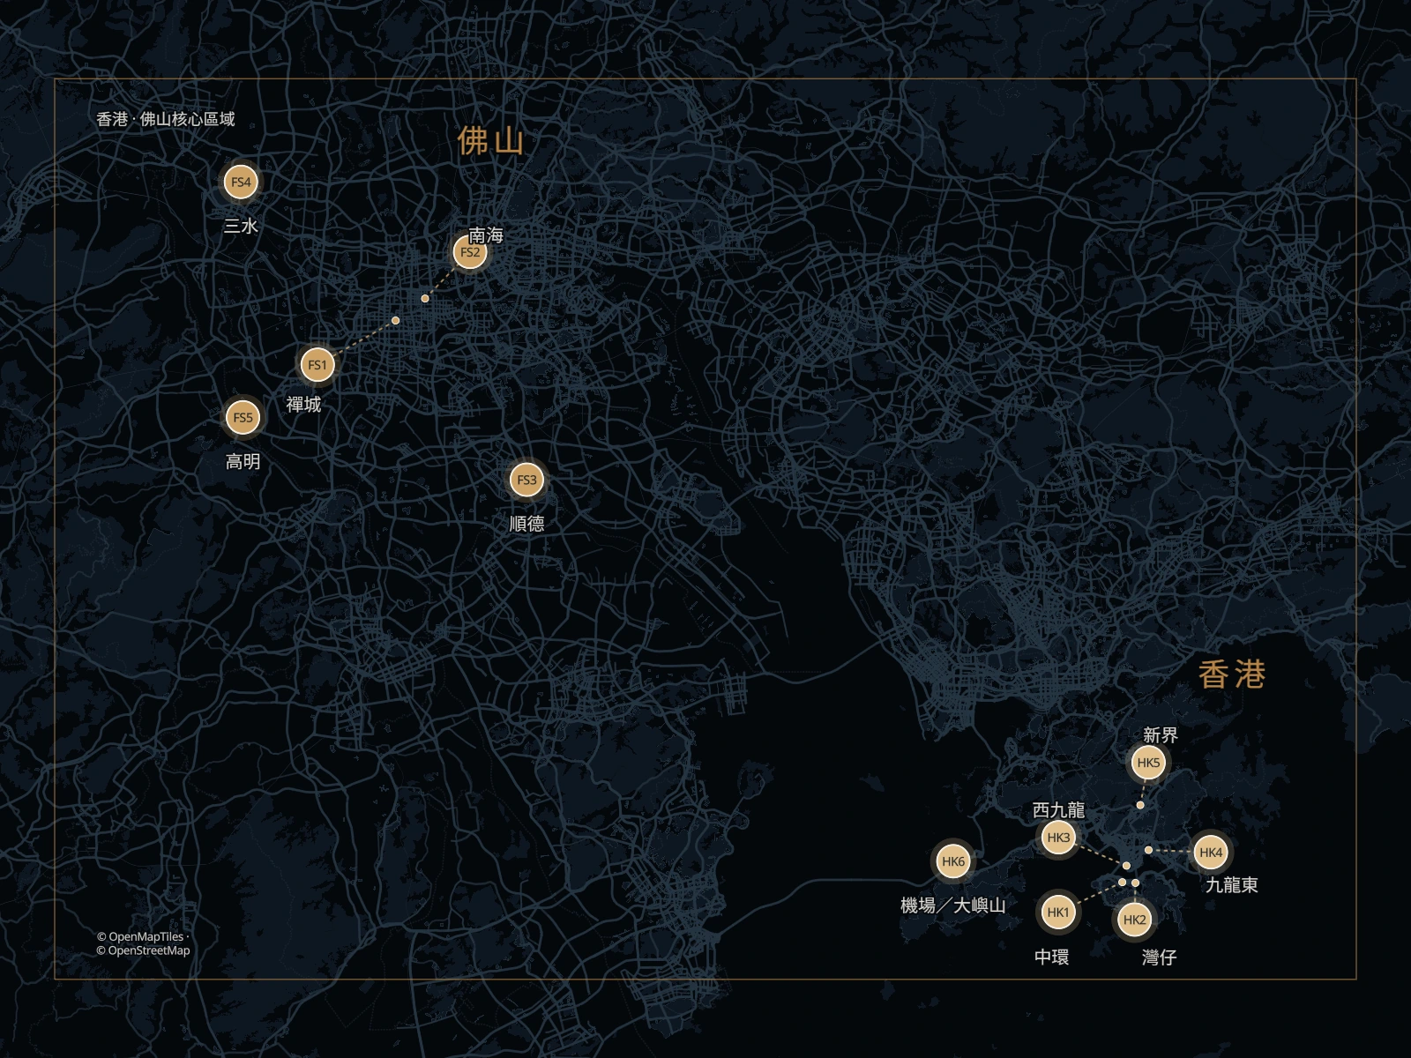
Task: Click the 高明 label
Action: click(x=243, y=461)
